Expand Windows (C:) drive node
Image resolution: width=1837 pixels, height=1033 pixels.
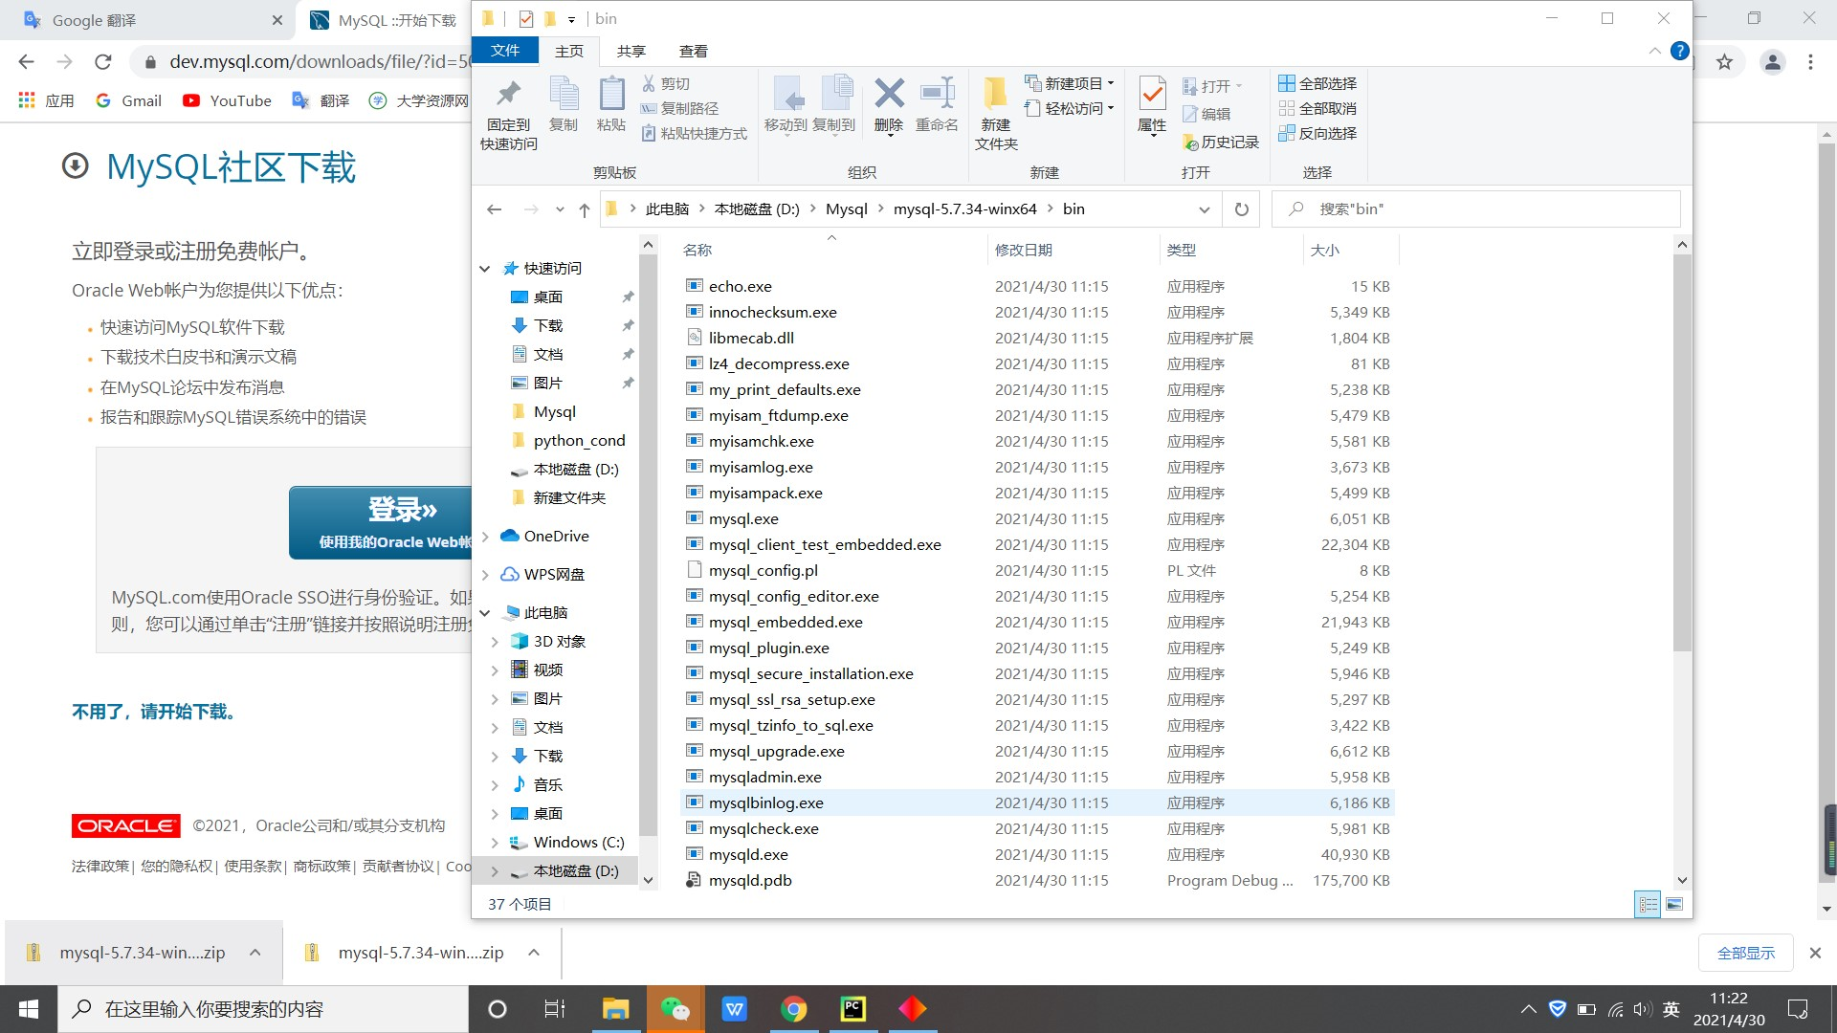495,843
